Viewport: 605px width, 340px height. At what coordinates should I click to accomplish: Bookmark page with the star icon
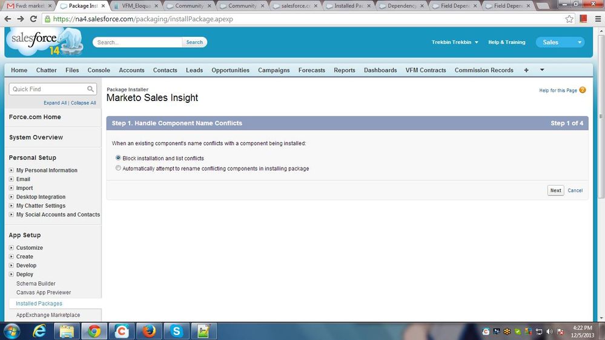coord(569,19)
